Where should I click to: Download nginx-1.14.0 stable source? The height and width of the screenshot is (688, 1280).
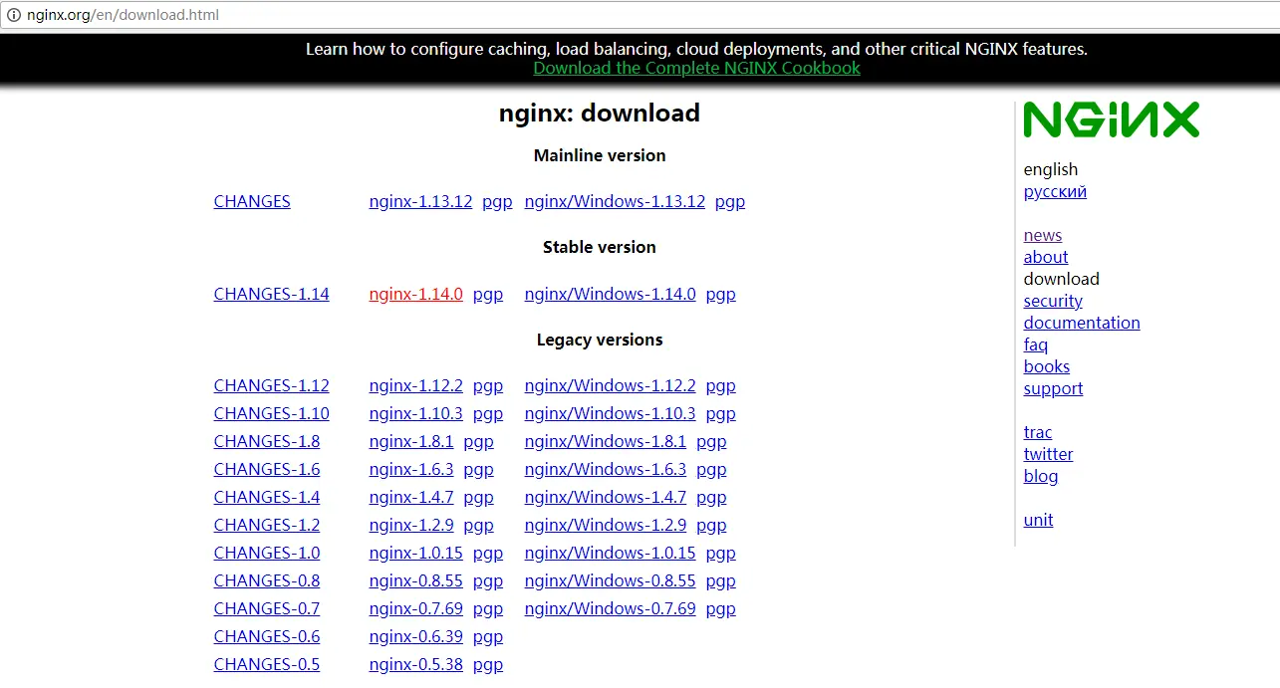(x=415, y=294)
